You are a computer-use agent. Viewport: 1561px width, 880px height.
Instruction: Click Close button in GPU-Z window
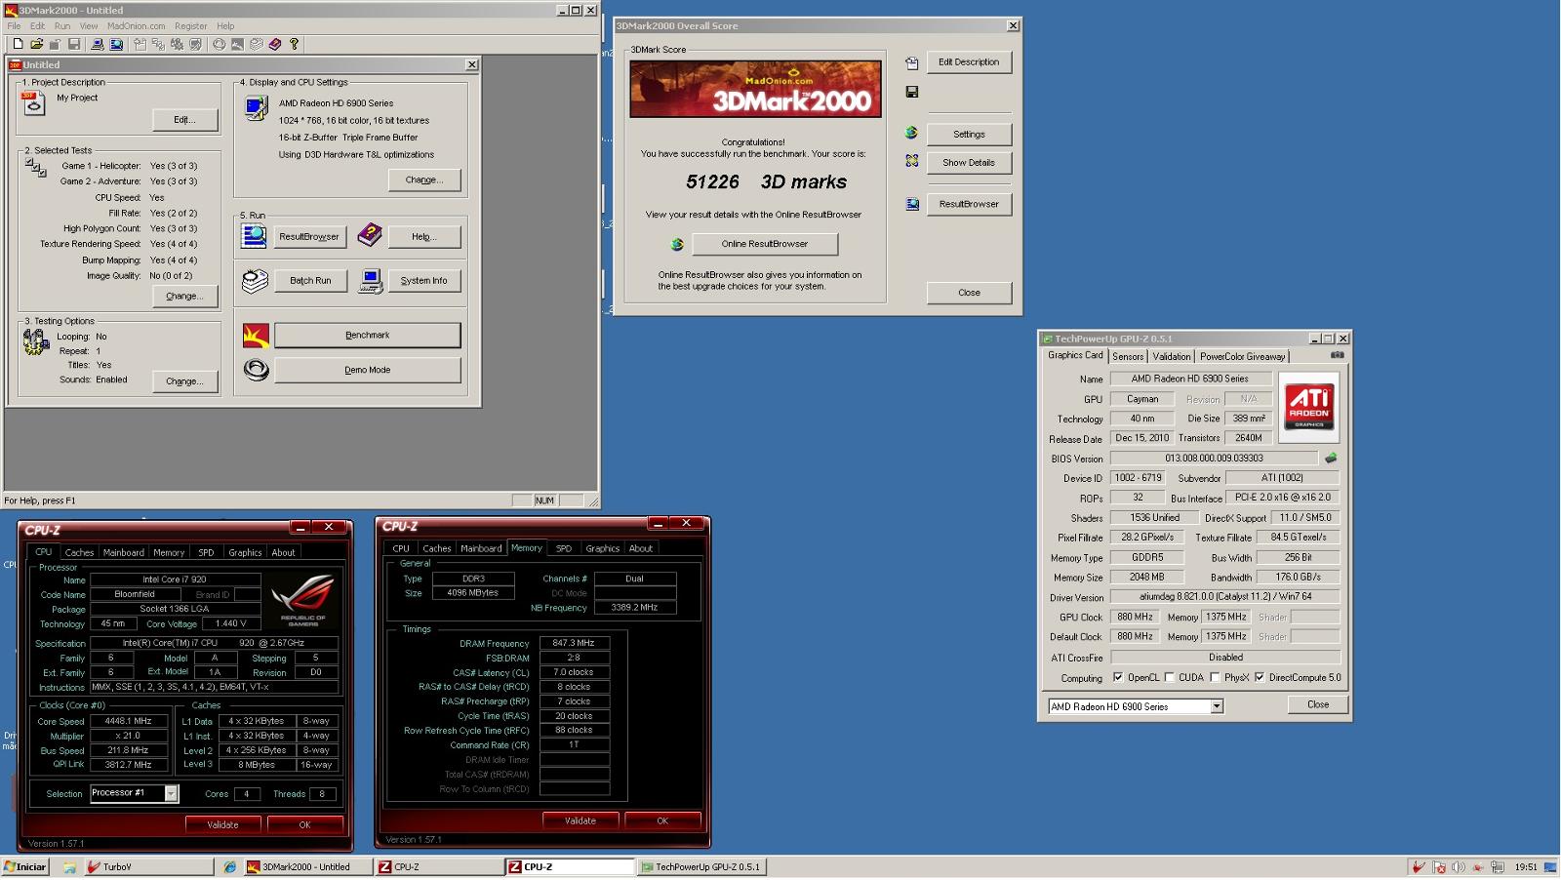coord(1318,704)
